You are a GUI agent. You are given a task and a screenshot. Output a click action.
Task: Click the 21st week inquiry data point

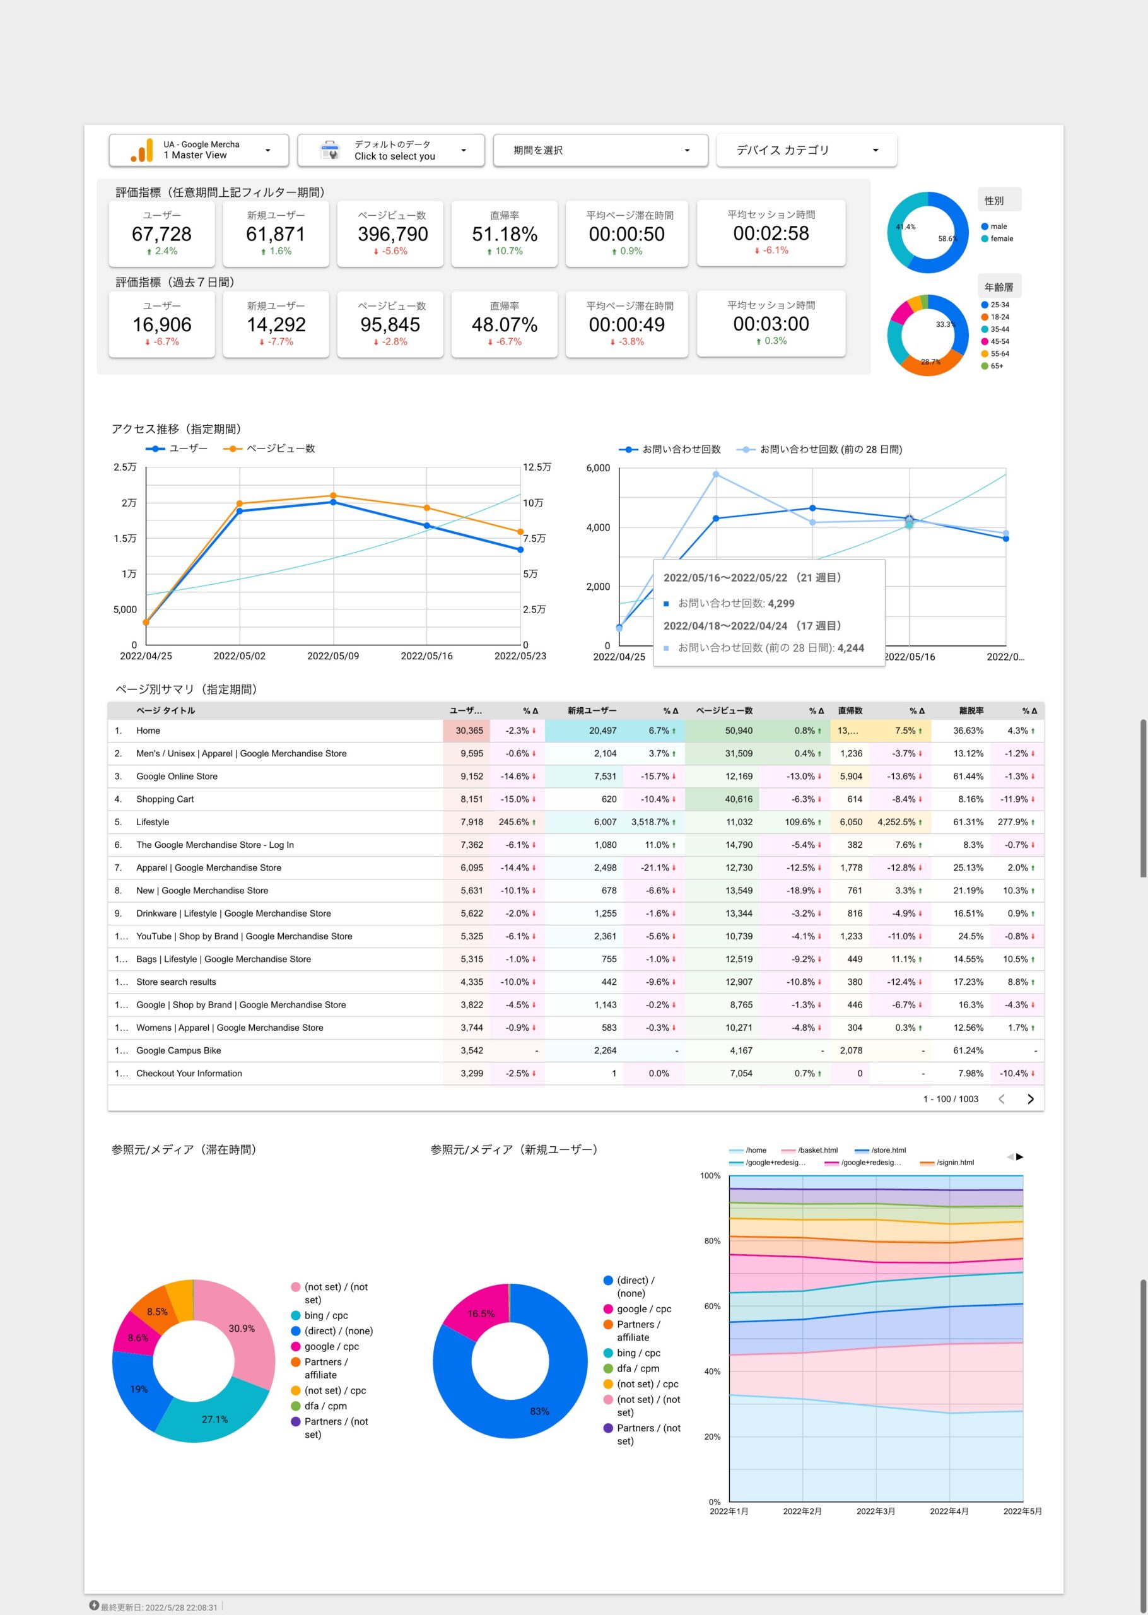tap(909, 519)
